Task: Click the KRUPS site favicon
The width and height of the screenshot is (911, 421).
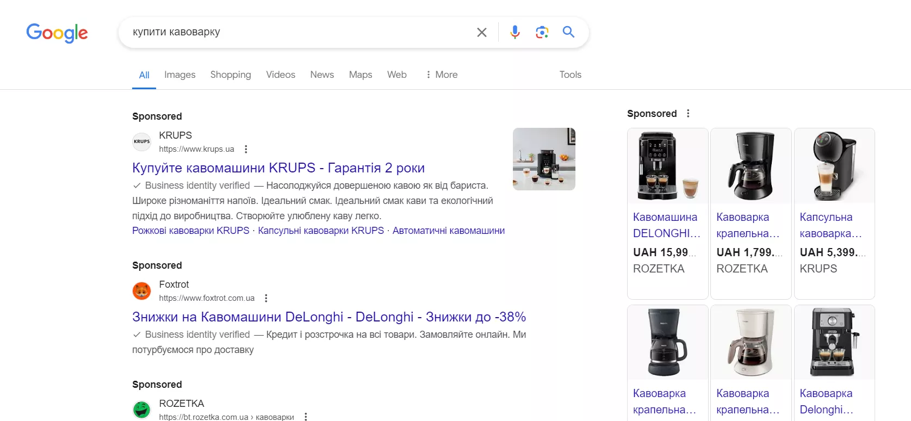Action: [142, 141]
